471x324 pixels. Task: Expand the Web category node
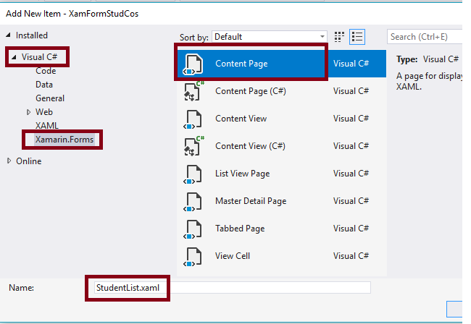pyautogui.click(x=28, y=112)
